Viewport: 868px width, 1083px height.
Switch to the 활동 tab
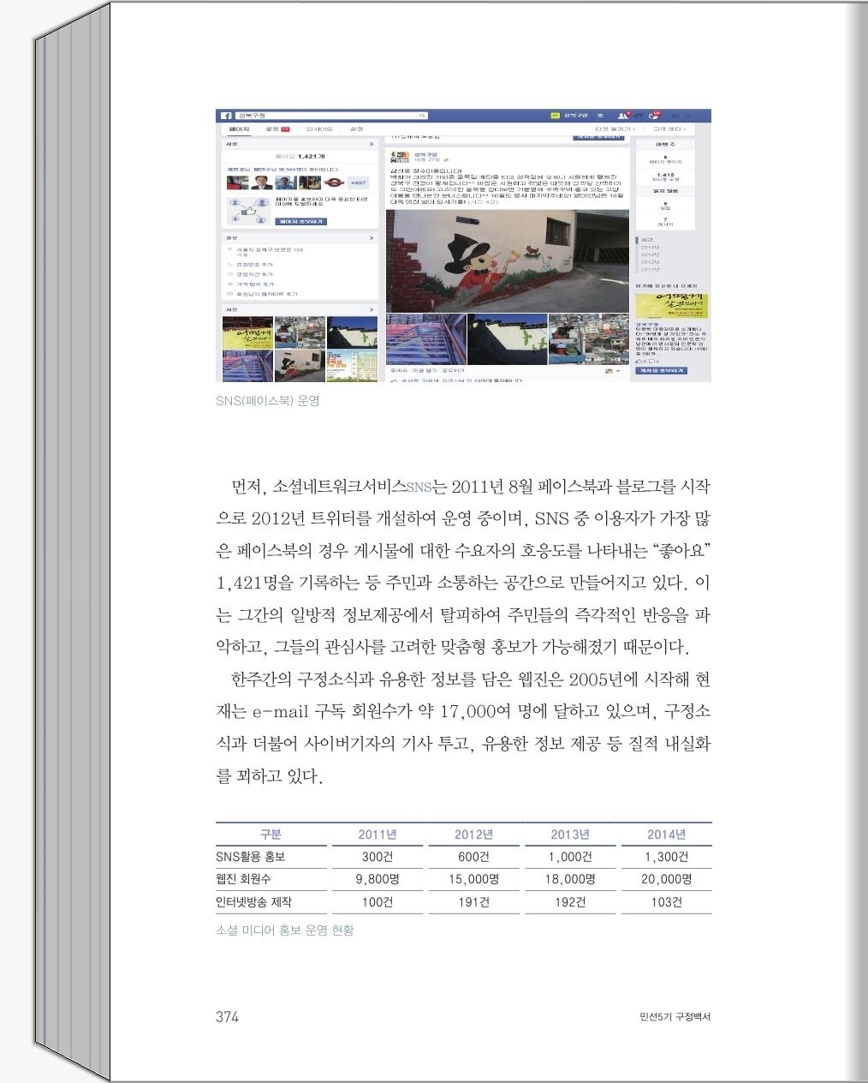(277, 129)
